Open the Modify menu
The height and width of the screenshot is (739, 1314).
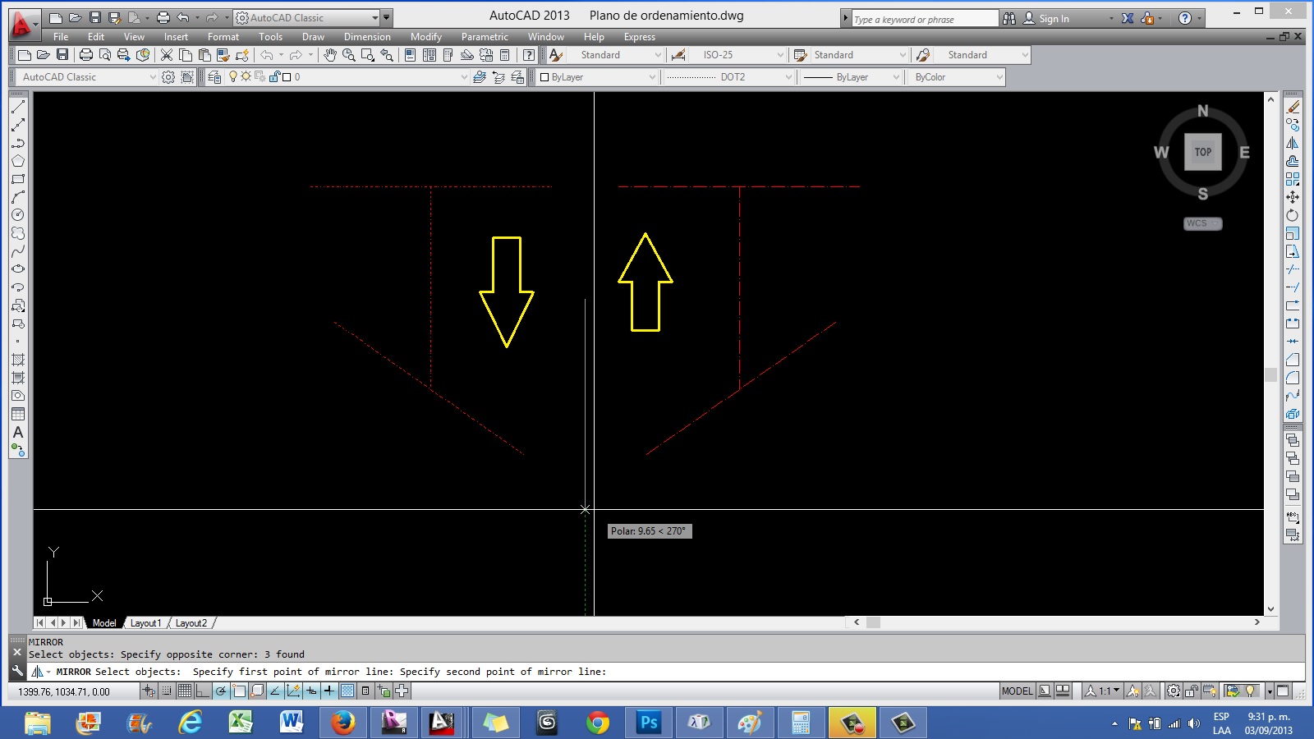click(x=426, y=37)
